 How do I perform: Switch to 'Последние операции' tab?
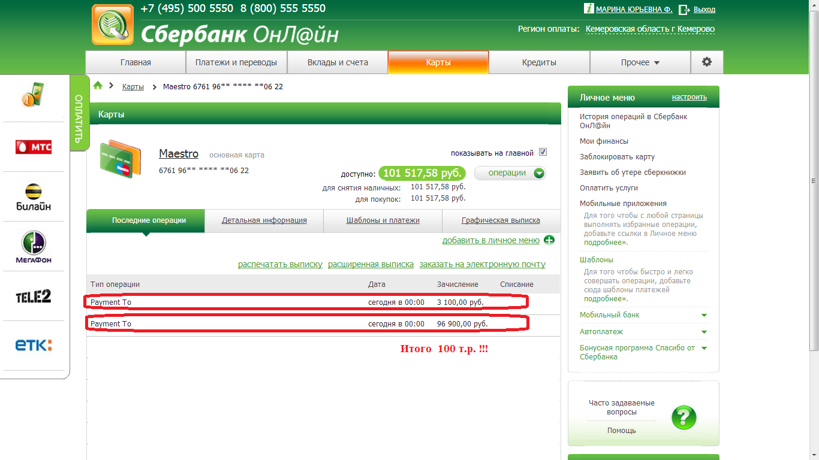point(146,220)
